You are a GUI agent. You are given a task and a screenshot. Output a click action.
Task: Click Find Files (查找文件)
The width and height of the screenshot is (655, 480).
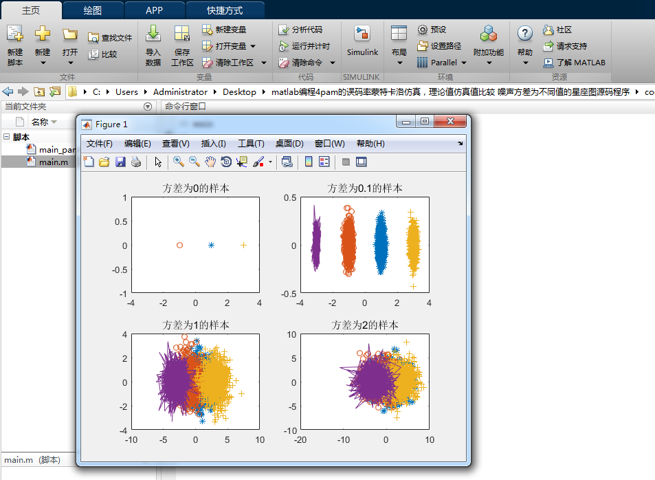[110, 38]
